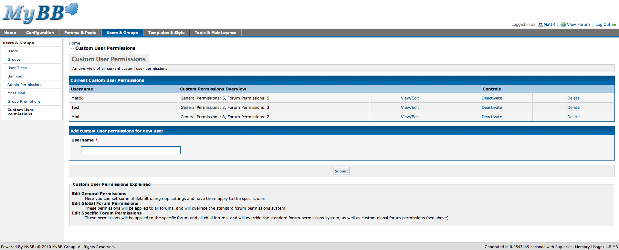Screen dimensions: 619x250
Task: Delete custom permissions for Mod
Action: (573, 117)
